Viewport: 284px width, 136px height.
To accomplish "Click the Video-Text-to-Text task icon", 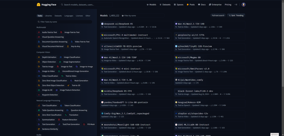I will pyautogui.click(x=72, y=42).
